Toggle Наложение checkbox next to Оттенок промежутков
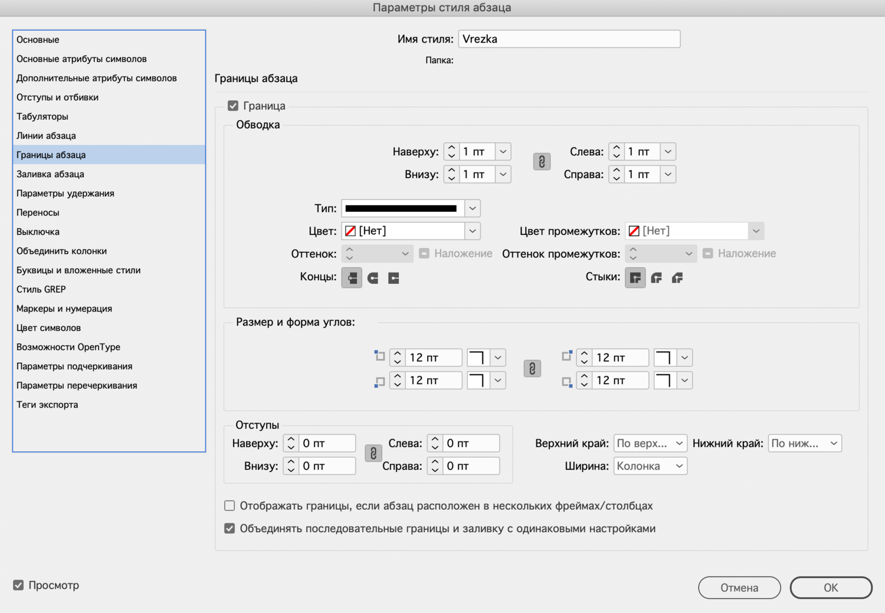 [x=708, y=254]
